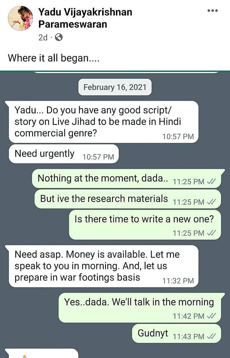
Task: Tap the 'Need urgently' message bubble
Action: pyautogui.click(x=63, y=154)
